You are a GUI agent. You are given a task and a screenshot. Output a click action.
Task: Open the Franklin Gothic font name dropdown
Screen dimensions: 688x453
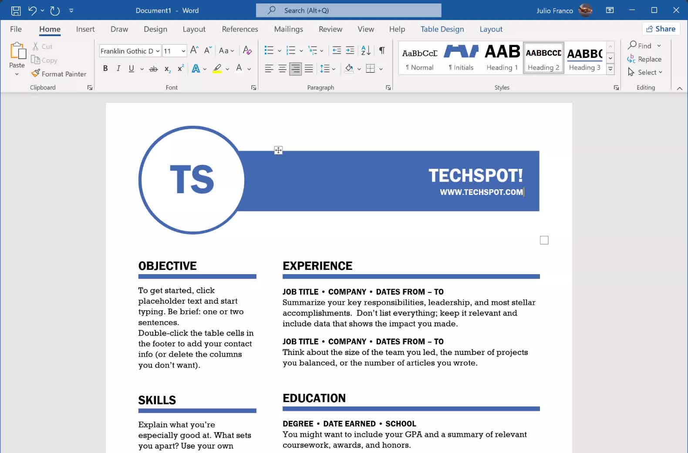pos(158,51)
